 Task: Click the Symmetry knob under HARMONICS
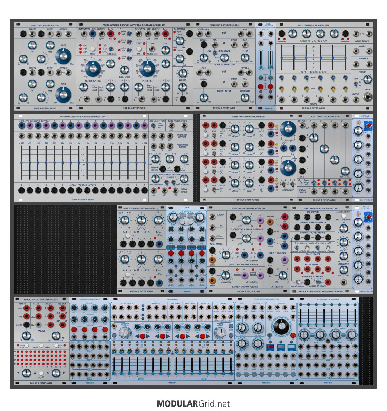point(180,40)
